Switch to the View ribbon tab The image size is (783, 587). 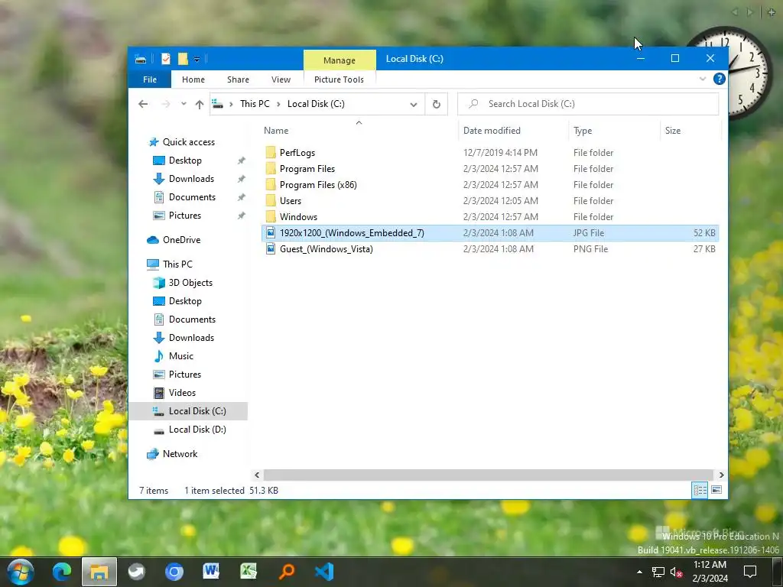click(x=281, y=79)
